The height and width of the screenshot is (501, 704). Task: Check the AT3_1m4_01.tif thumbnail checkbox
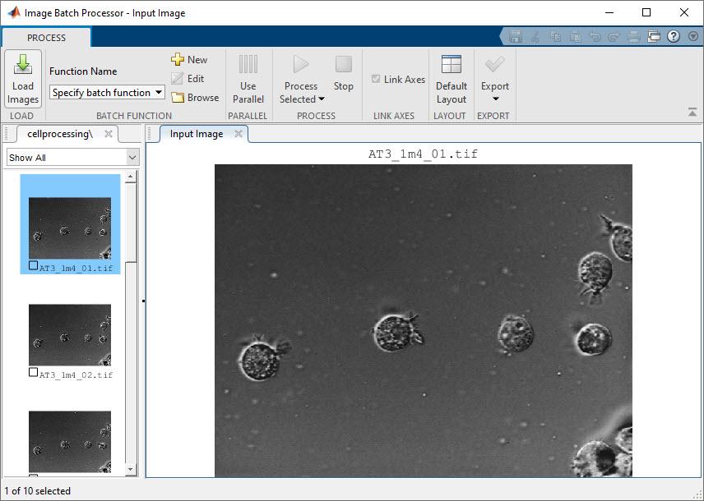coord(34,266)
